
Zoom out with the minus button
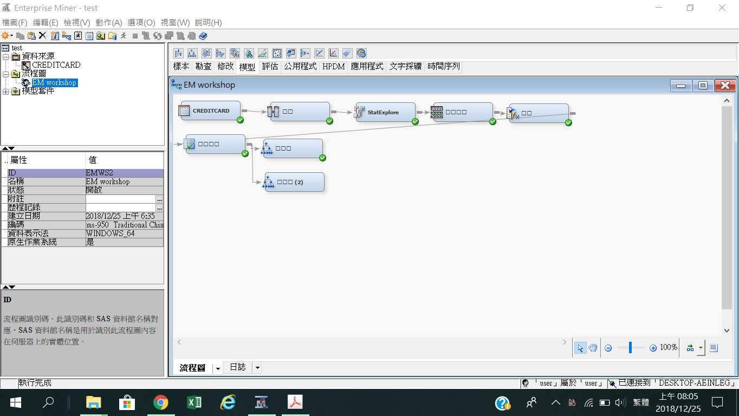608,348
